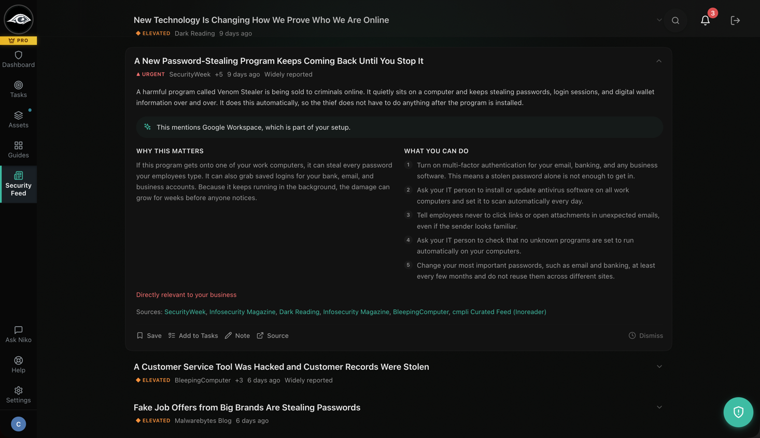
Task: Collapse the Password-Stealing Program article
Action: pyautogui.click(x=659, y=61)
